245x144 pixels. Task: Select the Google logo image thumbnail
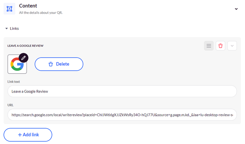tap(17, 64)
